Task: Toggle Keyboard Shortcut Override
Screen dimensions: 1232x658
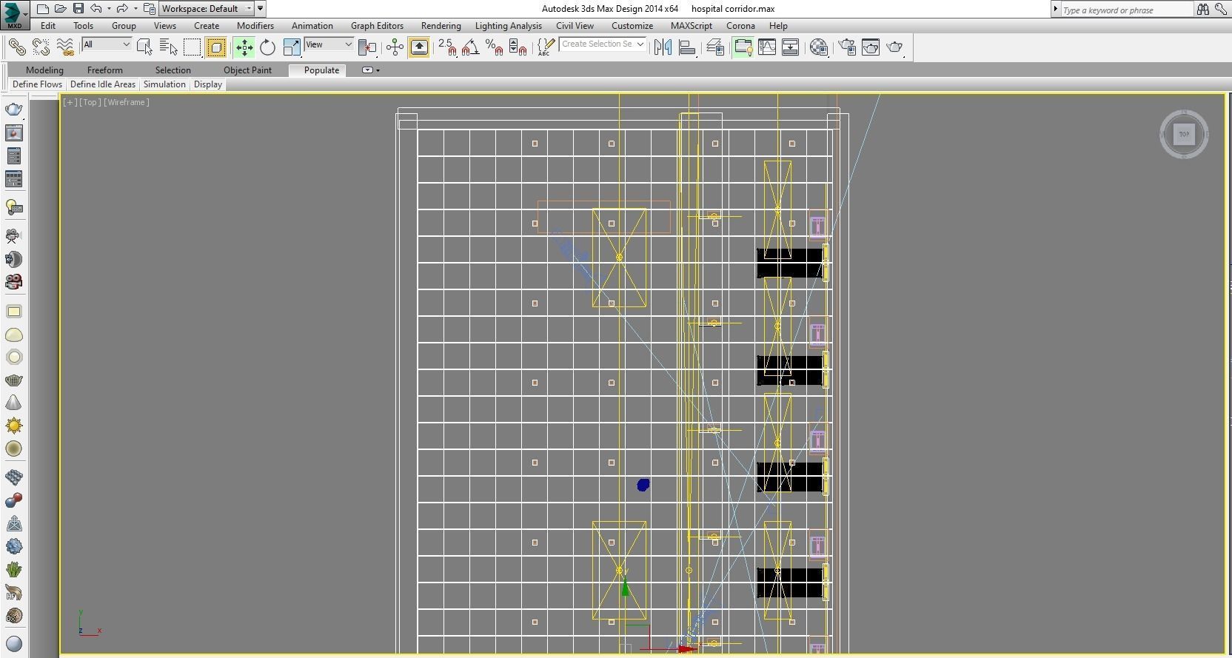Action: pyautogui.click(x=419, y=47)
